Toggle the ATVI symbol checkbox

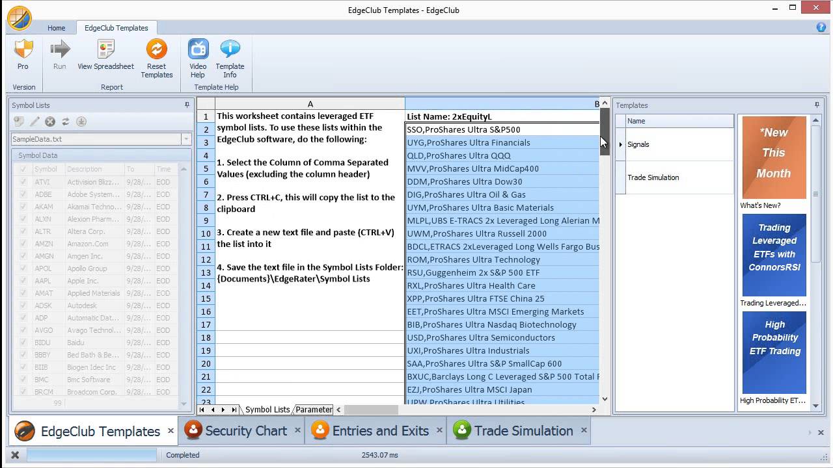point(23,182)
